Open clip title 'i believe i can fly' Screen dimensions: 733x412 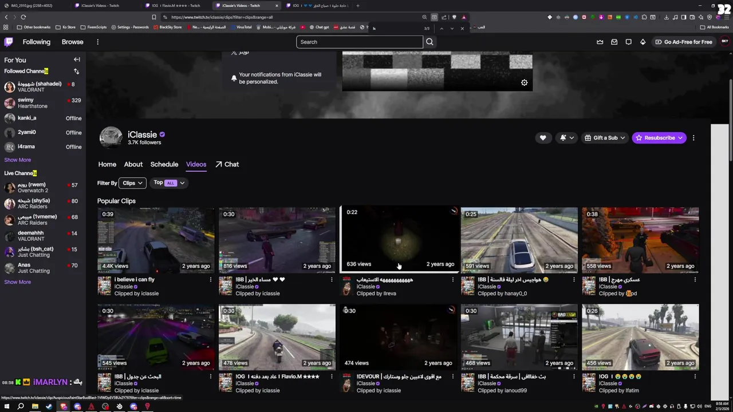(x=134, y=280)
